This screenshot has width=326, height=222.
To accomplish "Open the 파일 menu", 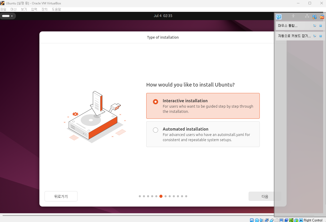I will tap(3, 9).
